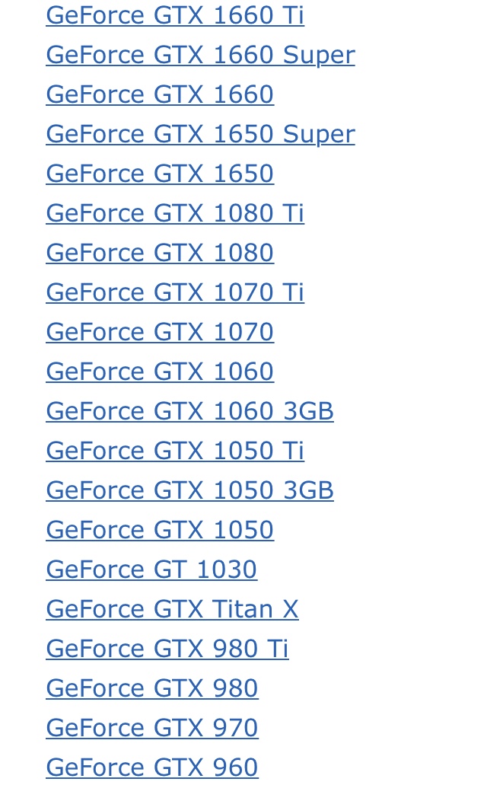Select the GeForce GTX Titan X link

pos(172,608)
